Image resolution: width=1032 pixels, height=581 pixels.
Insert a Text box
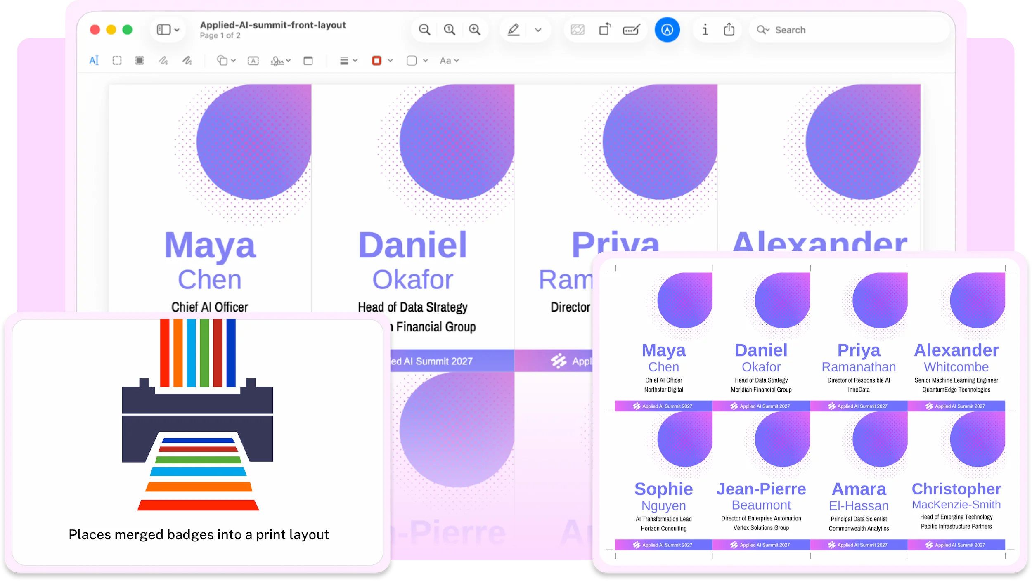point(253,61)
